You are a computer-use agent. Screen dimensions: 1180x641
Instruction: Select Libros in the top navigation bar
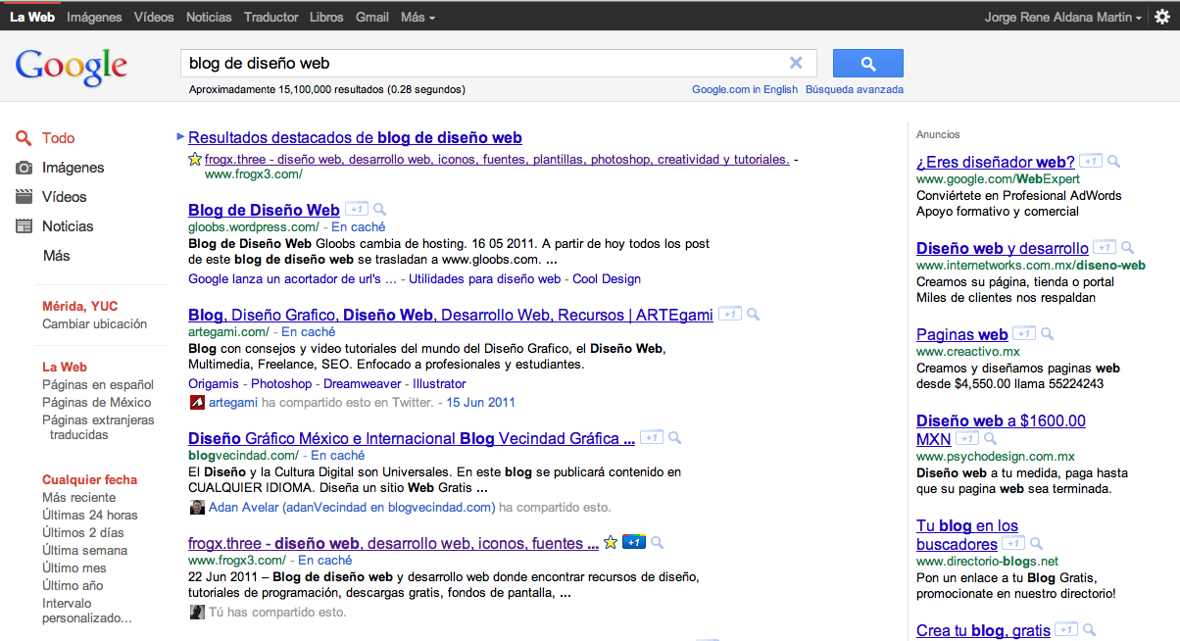(x=326, y=17)
